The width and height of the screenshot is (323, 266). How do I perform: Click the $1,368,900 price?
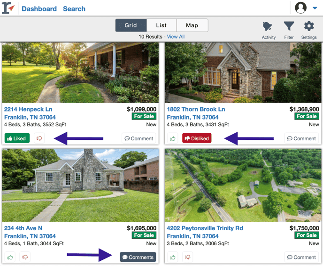[x=304, y=109]
